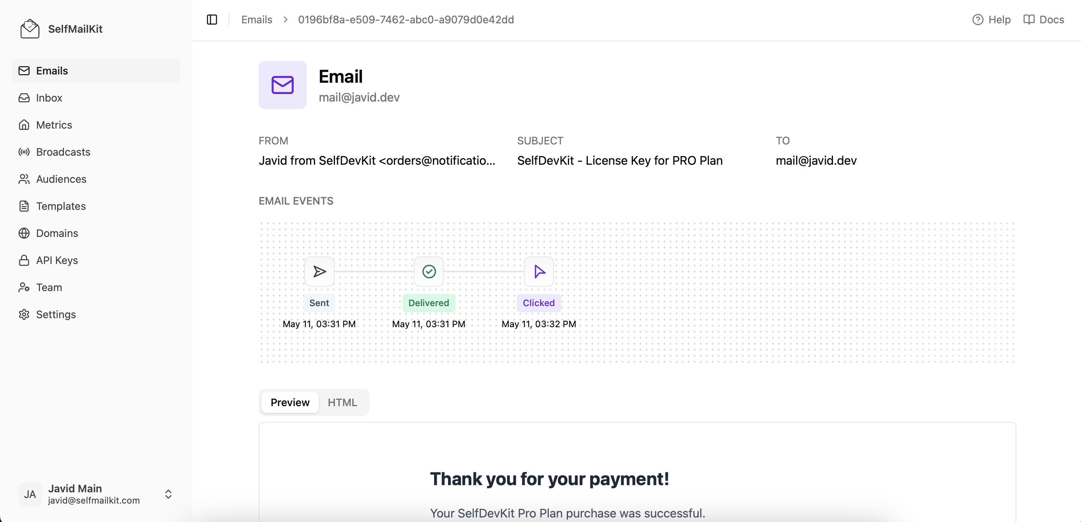Screen dimensions: 1081x522
Task: Expand the account switcher chevrons
Action: point(168,494)
